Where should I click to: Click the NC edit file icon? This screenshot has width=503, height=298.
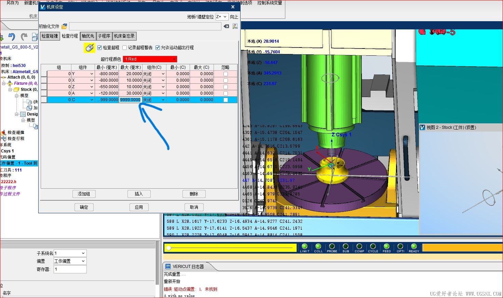click(x=235, y=26)
